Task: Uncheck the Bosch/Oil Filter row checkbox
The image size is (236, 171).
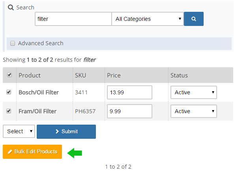Action: pyautogui.click(x=9, y=92)
